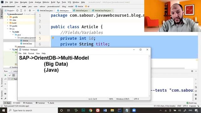Switch to ArticleClass.java tab
The image size is (201, 113).
(x=46, y=10)
